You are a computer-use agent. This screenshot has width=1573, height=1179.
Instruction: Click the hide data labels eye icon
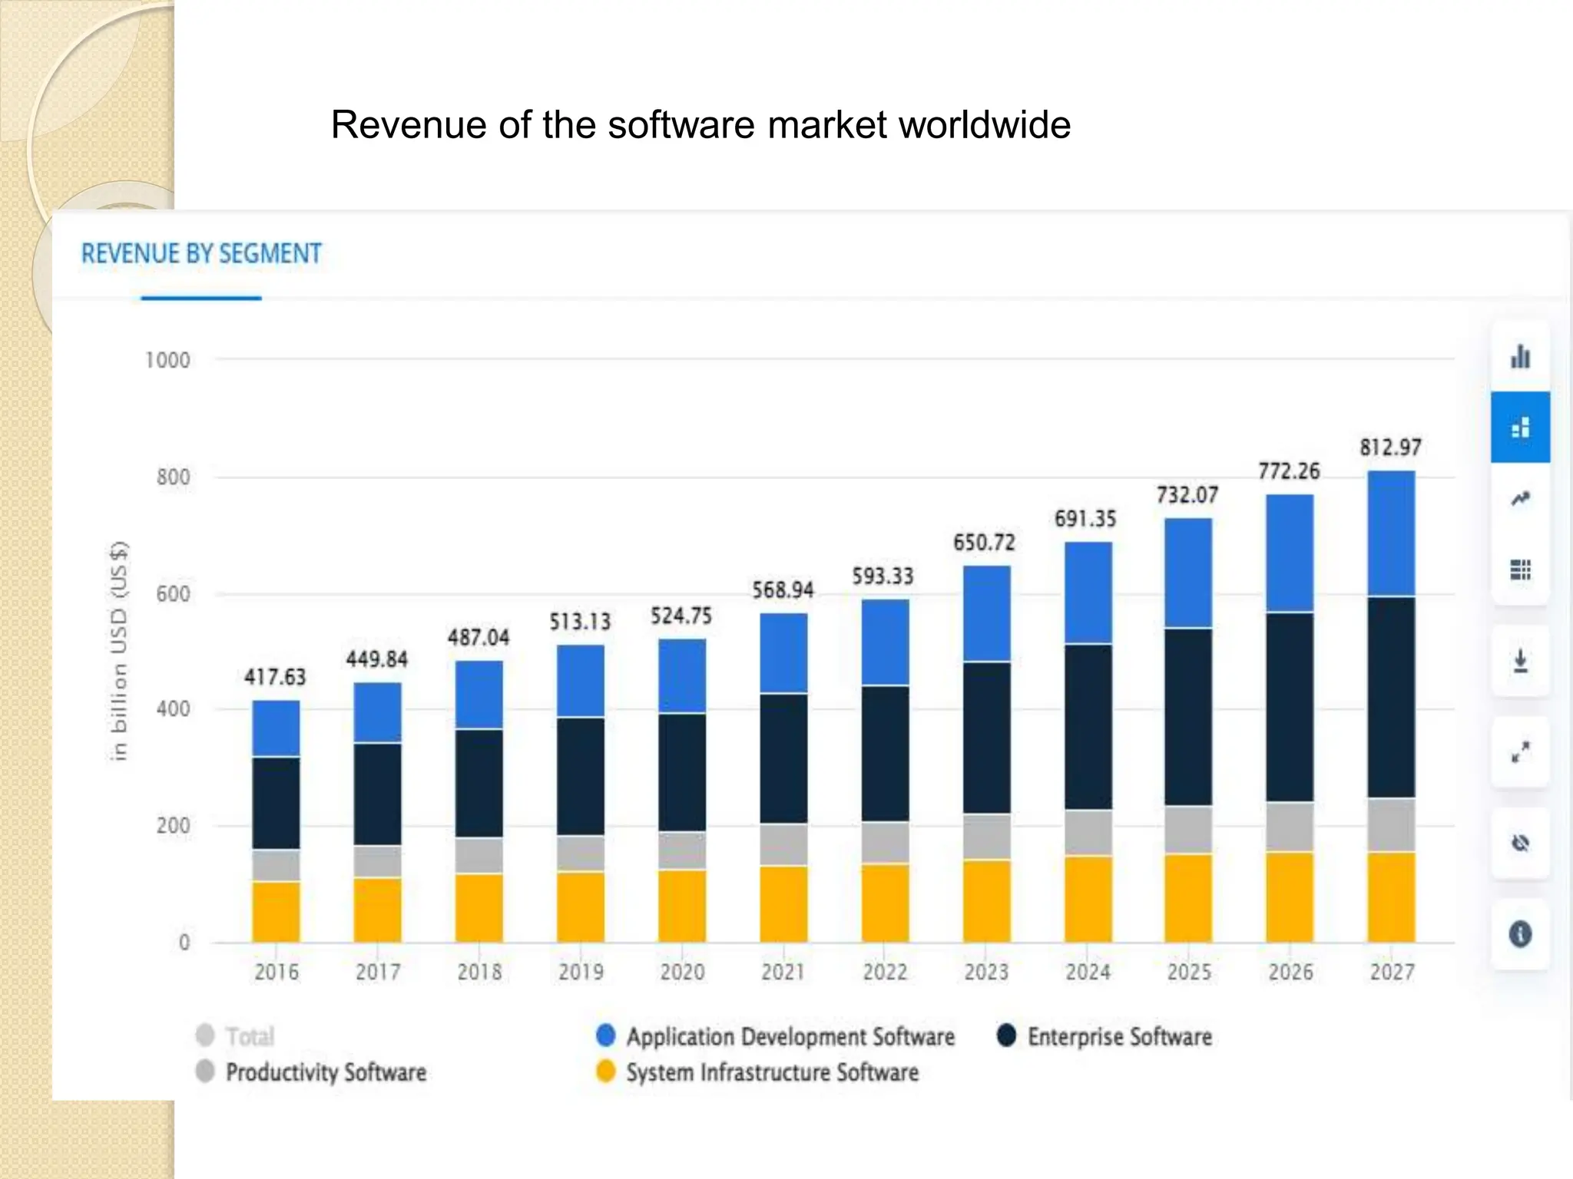tap(1520, 843)
